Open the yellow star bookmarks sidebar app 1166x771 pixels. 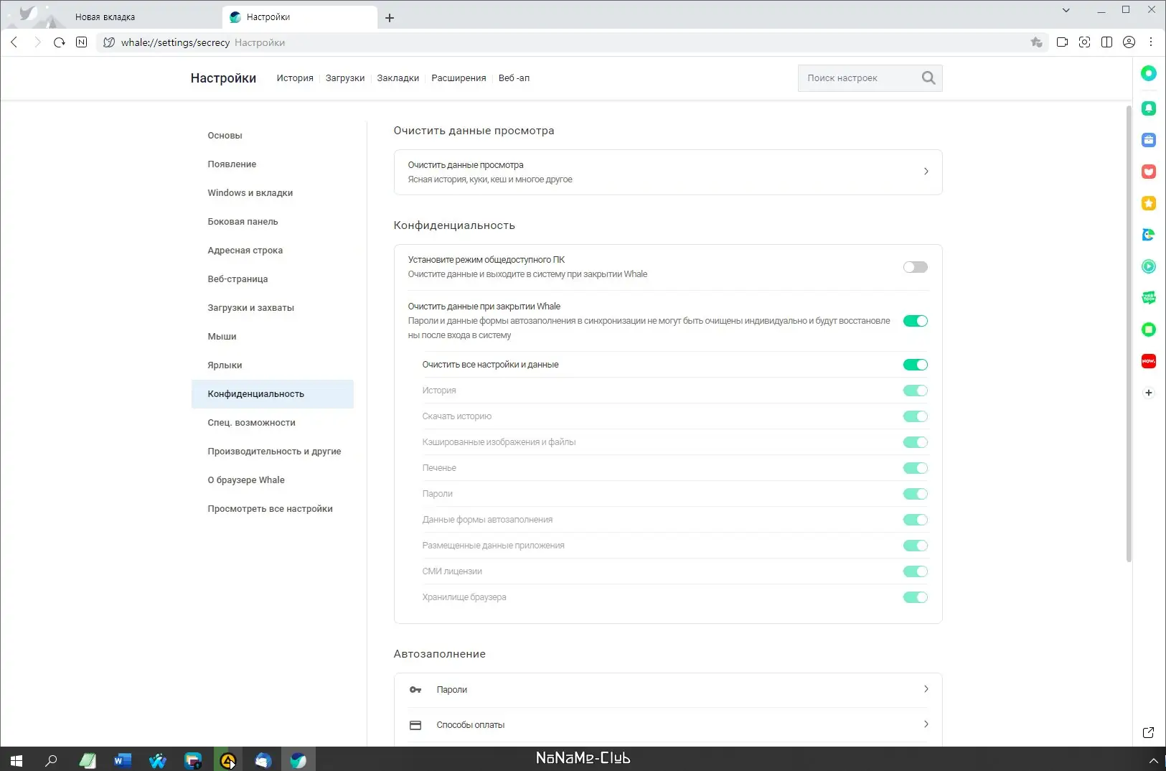1149,203
